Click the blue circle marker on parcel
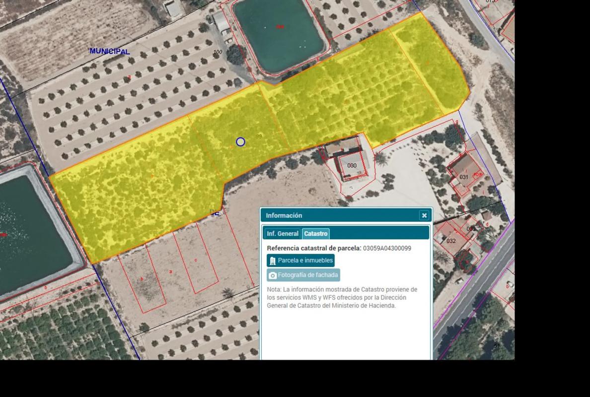Image resolution: width=590 pixels, height=397 pixels. point(240,142)
